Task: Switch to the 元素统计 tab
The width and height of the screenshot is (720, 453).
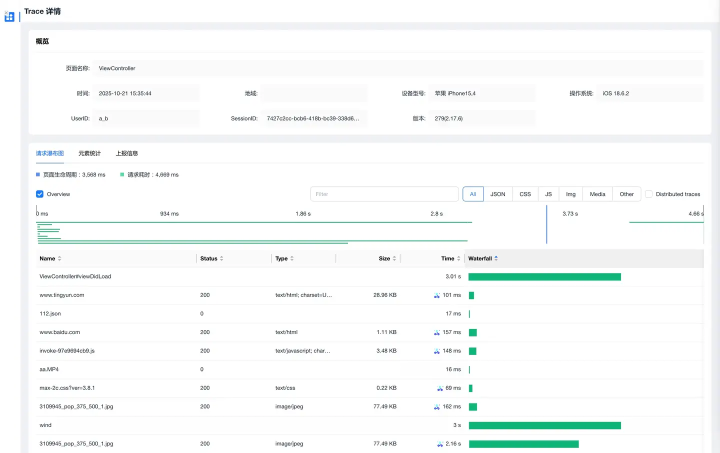Action: (89, 153)
